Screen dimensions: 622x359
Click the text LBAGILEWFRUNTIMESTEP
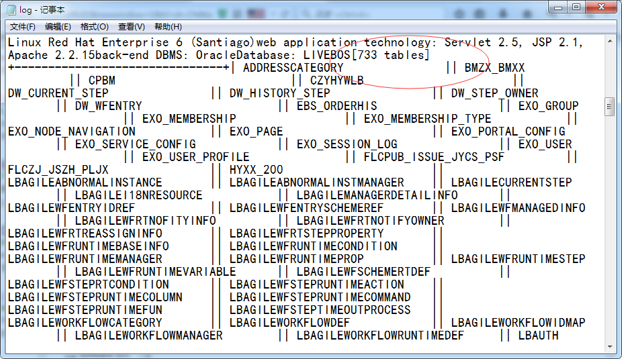pyautogui.click(x=518, y=258)
